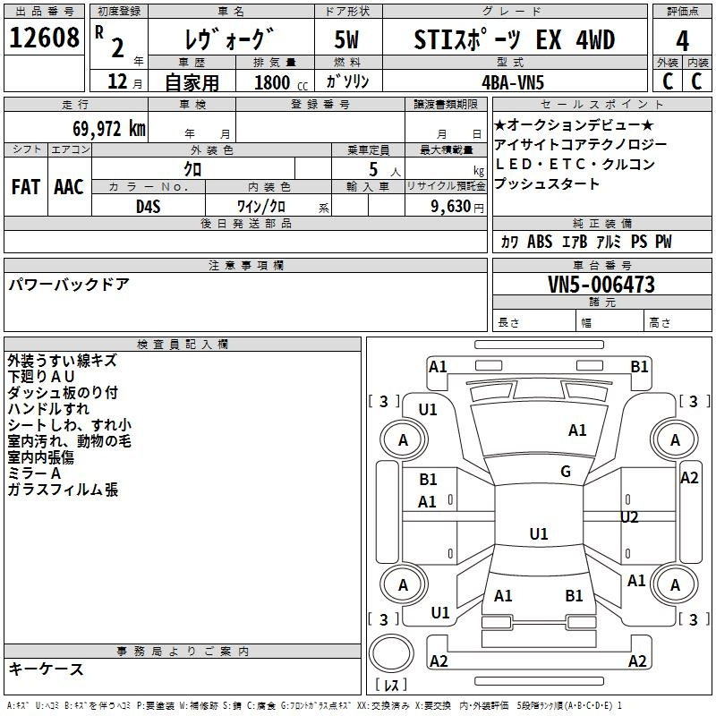The height and width of the screenshot is (716, 716).
Task: Click the bottom-left wheel circle marked A
Action: (x=403, y=585)
